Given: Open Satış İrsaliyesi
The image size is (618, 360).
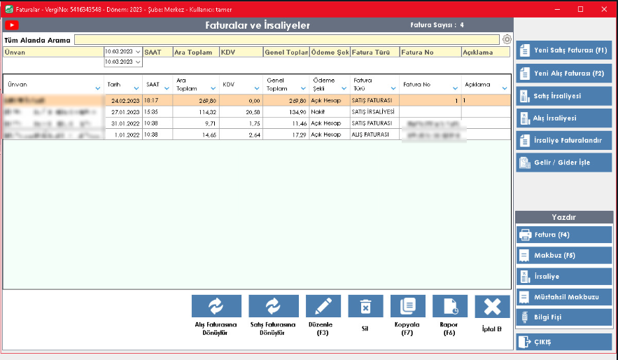Looking at the screenshot, I should tap(563, 96).
